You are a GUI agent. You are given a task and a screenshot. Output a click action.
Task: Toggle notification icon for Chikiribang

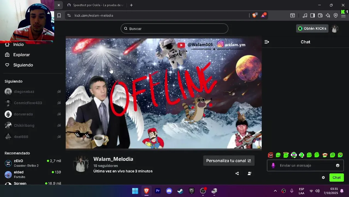[x=59, y=125]
